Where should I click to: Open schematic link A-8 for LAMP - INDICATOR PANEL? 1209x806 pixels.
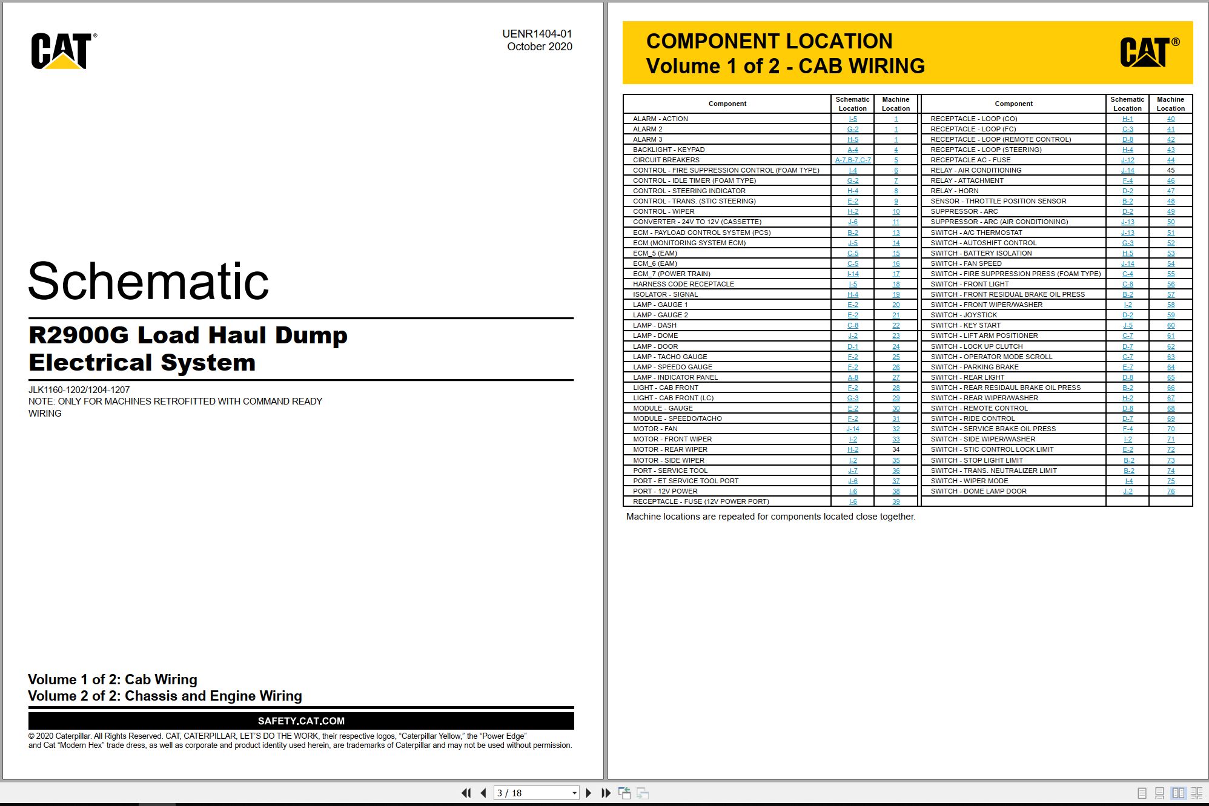[853, 377]
